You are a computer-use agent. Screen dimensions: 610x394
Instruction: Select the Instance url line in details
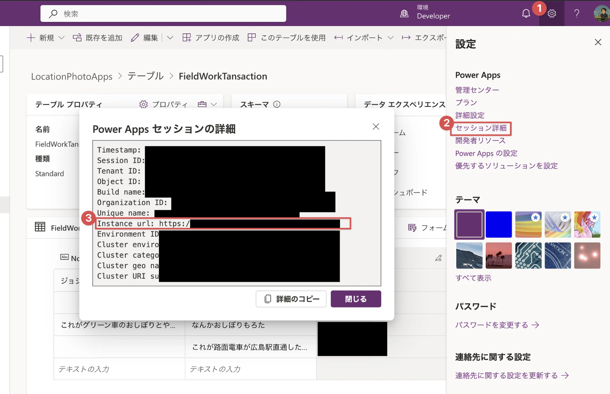[x=223, y=223]
